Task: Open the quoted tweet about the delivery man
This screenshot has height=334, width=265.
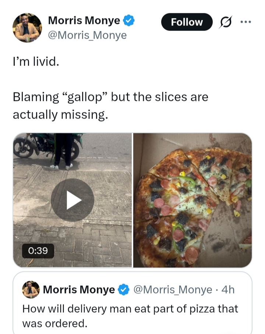Action: pyautogui.click(x=130, y=316)
